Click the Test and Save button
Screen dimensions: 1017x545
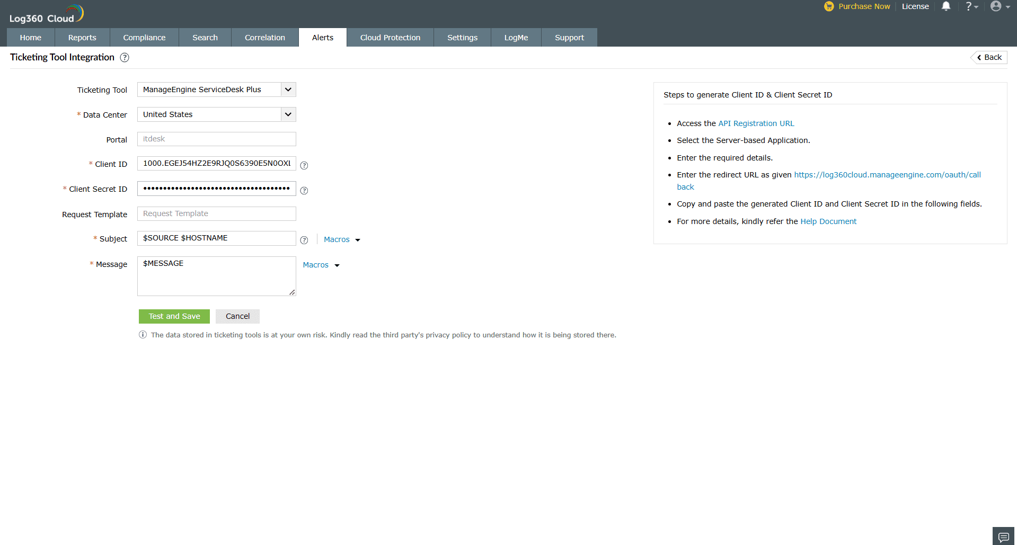[x=174, y=316]
